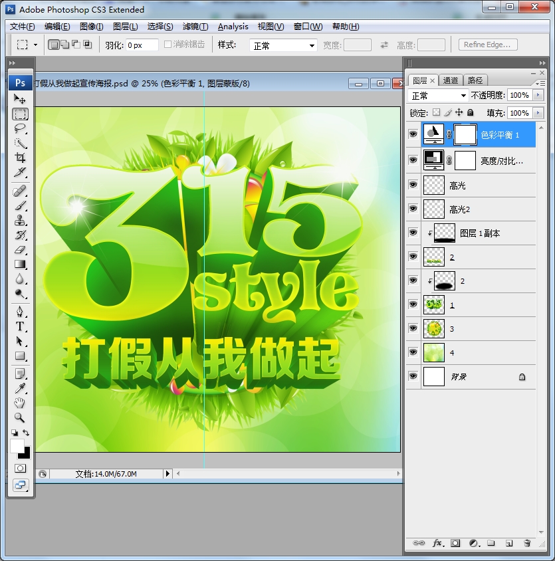Open the 不透明度 opacity slider arrow
The height and width of the screenshot is (561, 555).
click(538, 96)
